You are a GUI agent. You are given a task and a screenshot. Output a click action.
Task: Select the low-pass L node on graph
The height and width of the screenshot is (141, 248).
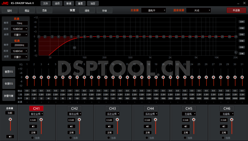click(236, 52)
